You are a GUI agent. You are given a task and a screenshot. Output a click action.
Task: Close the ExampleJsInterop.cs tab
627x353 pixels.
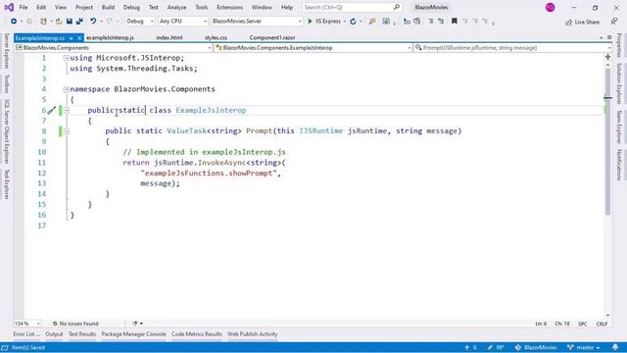[x=79, y=38]
